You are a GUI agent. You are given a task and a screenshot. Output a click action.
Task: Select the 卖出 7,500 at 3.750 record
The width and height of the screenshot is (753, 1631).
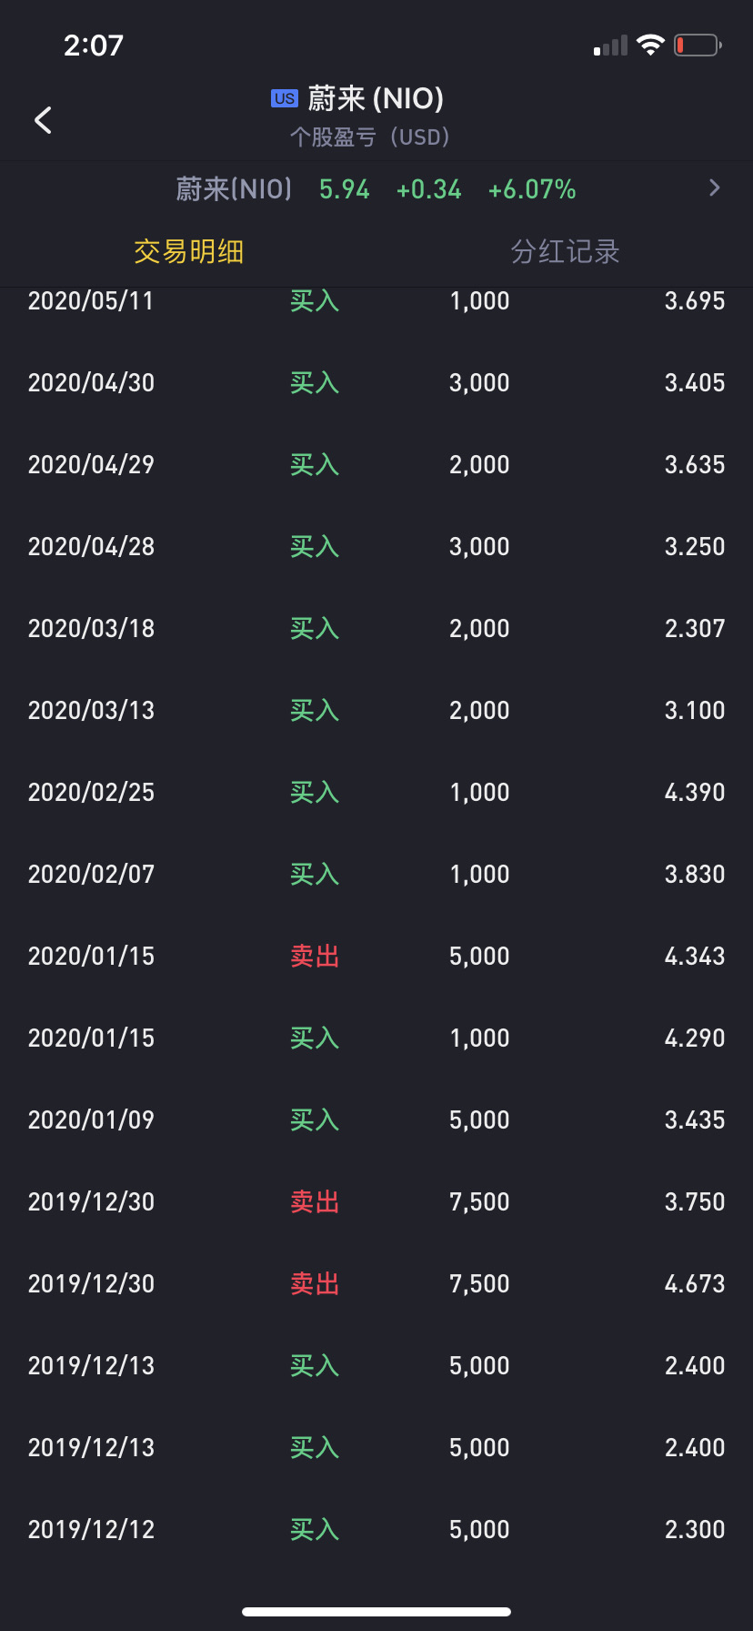pos(376,1201)
